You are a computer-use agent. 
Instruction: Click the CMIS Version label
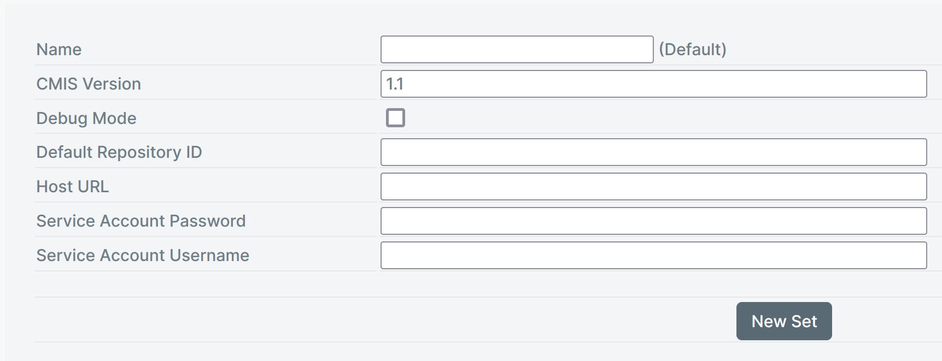point(89,84)
